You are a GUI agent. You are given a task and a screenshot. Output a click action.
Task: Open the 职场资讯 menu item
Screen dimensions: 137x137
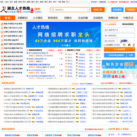coord(53,18)
